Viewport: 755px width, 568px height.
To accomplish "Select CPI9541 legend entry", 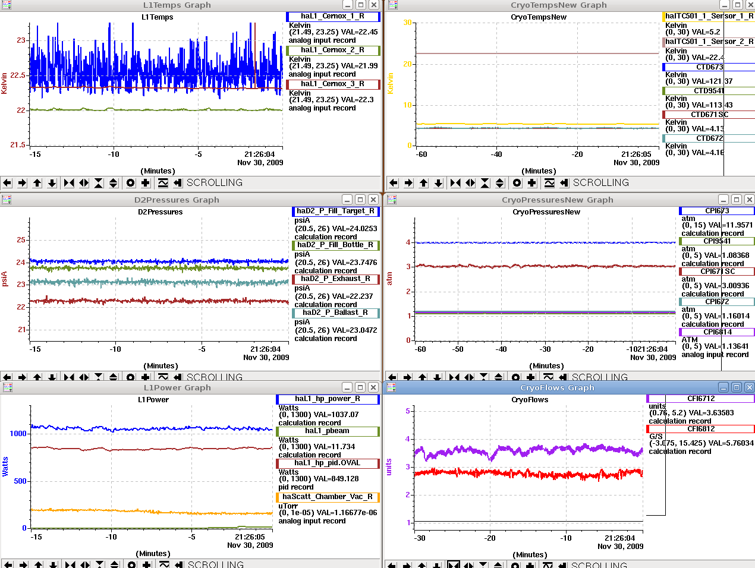I will [x=717, y=241].
